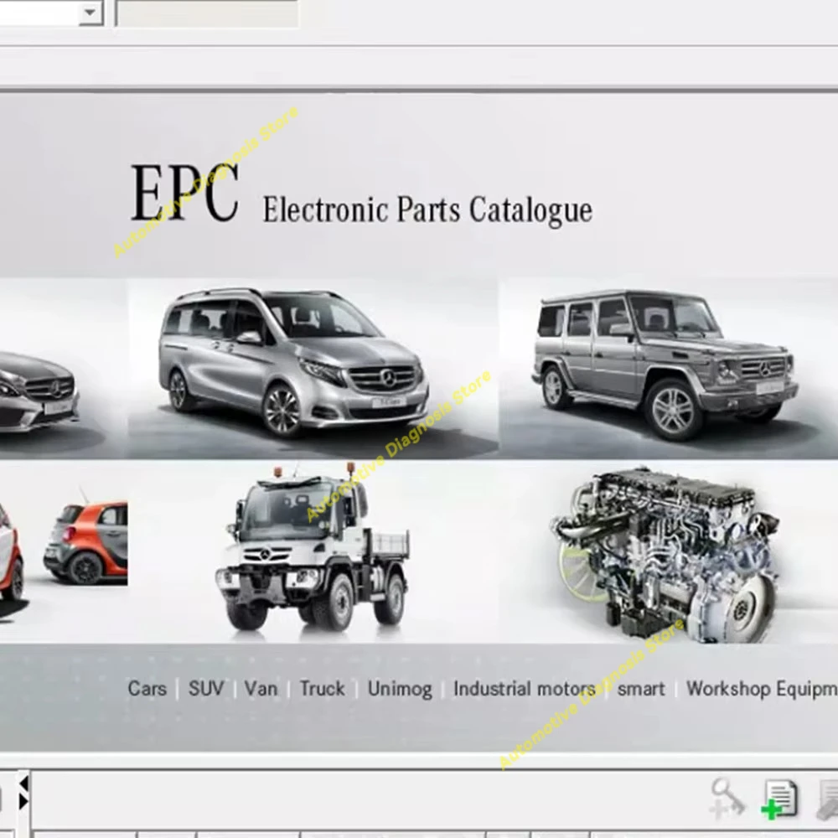
Task: Select the Workshop Equipment category
Action: [762, 689]
